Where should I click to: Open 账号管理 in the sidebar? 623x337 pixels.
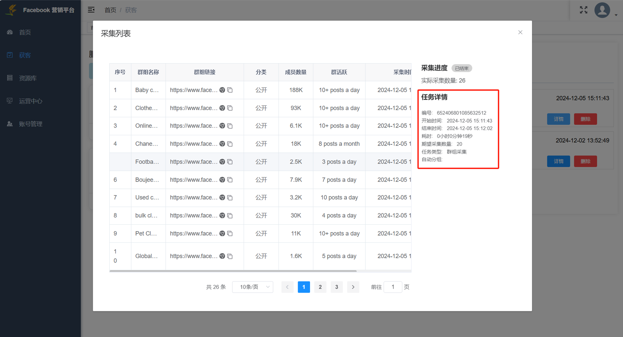[x=40, y=124]
